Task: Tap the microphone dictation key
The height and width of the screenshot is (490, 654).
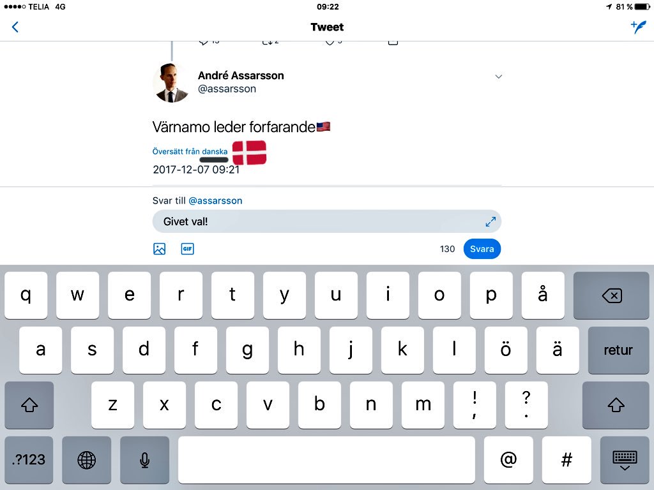Action: point(145,460)
